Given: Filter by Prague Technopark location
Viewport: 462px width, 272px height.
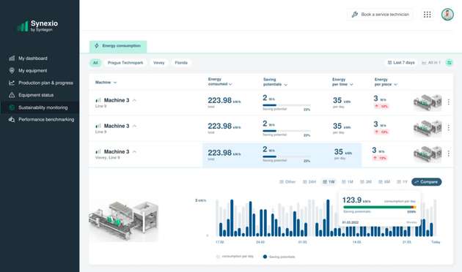Looking at the screenshot, I should click(125, 63).
